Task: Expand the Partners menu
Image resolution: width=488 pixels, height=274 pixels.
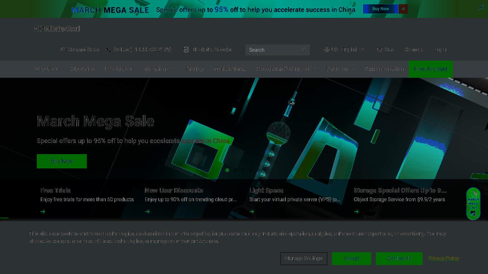Action: [340, 69]
